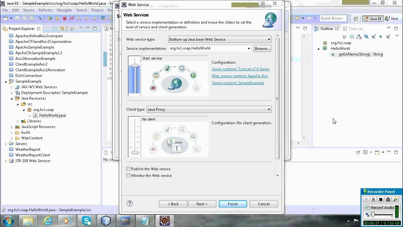403x227 pixels.
Task: Open the Service implementation combo dropdown
Action: pos(249,49)
